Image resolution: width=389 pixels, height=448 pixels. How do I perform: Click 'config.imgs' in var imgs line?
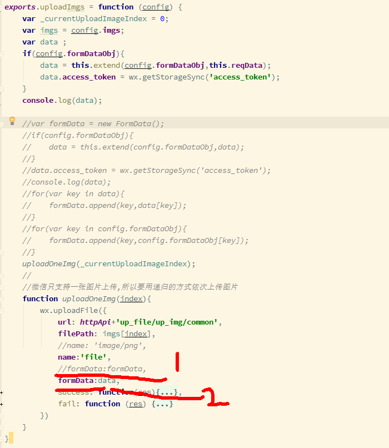96,31
